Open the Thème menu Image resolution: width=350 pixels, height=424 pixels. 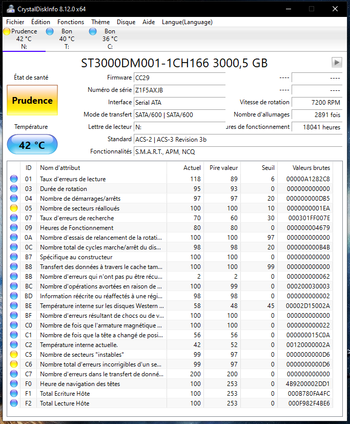[x=100, y=22]
